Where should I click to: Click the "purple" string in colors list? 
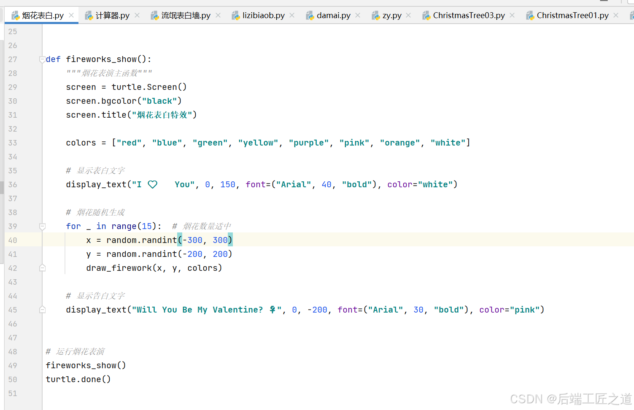309,143
